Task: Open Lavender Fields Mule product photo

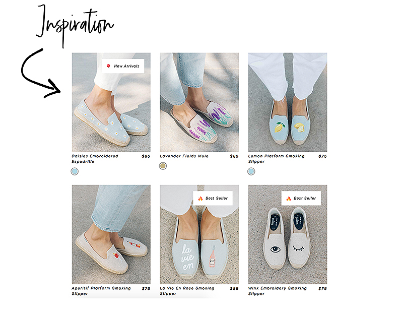Action: 199,102
